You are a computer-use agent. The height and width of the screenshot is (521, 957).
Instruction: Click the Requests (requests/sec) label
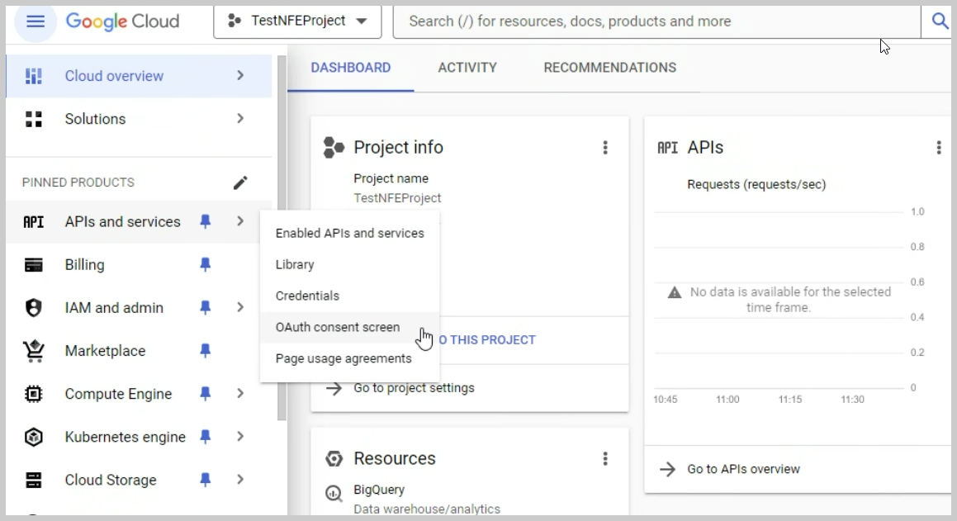(756, 185)
